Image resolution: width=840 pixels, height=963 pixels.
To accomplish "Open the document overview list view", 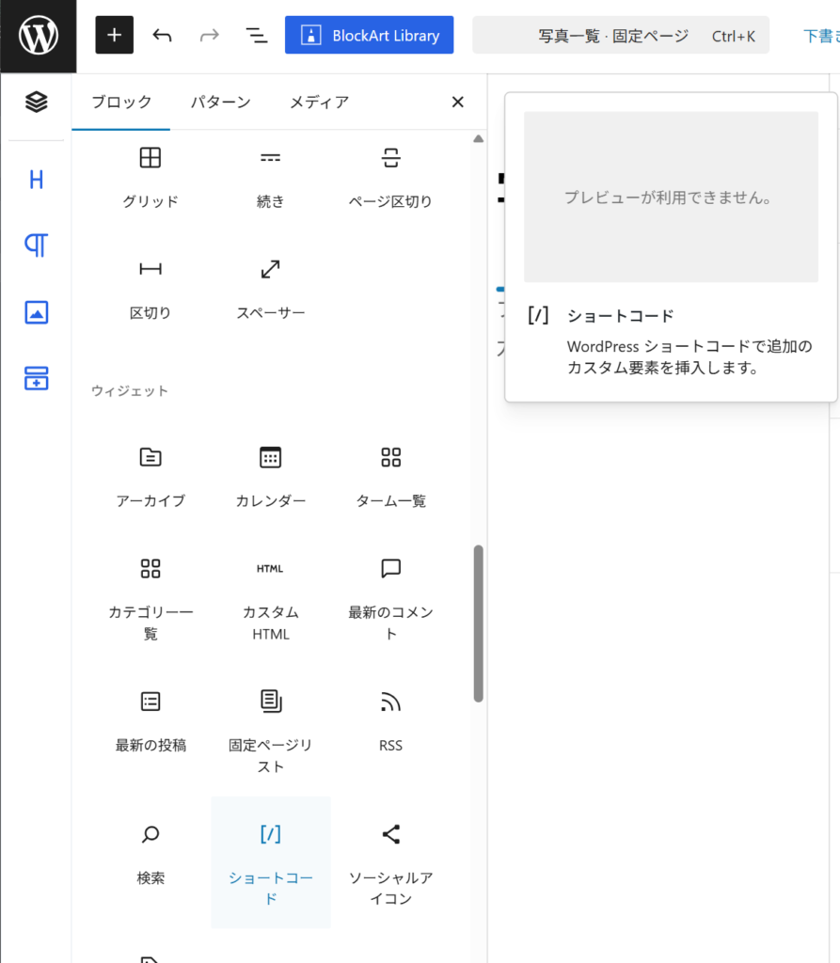I will pos(256,36).
